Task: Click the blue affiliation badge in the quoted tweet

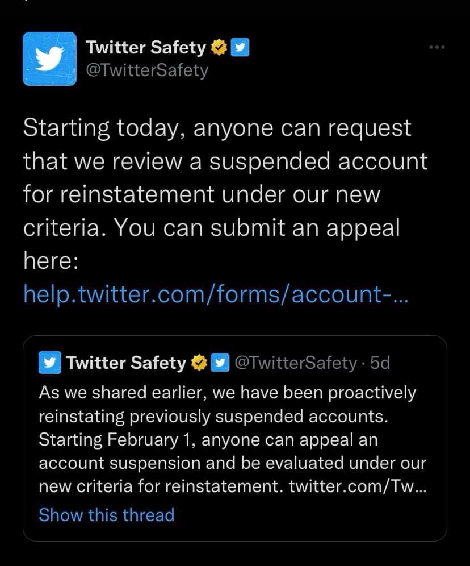Action: (x=219, y=363)
